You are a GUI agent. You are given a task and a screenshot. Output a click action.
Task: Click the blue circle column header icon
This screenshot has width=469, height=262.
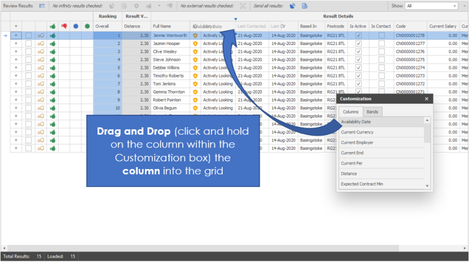point(76,26)
